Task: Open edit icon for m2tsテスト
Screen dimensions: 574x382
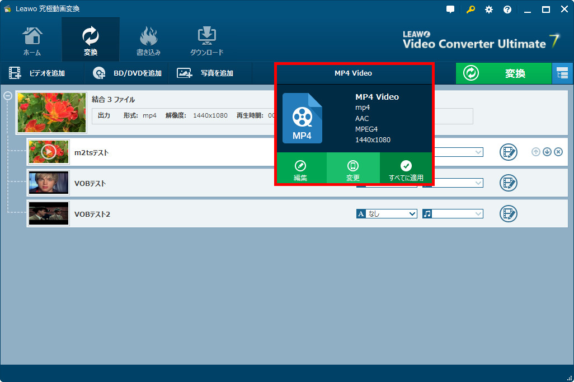Action: 509,152
